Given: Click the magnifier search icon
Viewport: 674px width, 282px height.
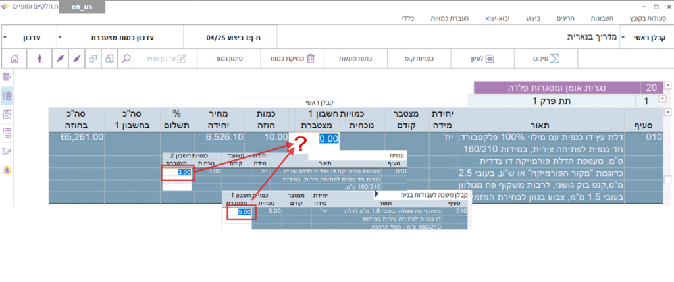Looking at the screenshot, I should (x=126, y=58).
